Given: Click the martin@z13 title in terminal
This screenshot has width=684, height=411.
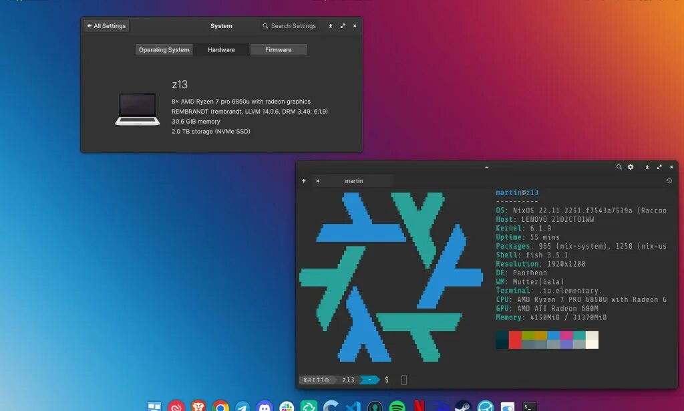Looking at the screenshot, I should 517,192.
